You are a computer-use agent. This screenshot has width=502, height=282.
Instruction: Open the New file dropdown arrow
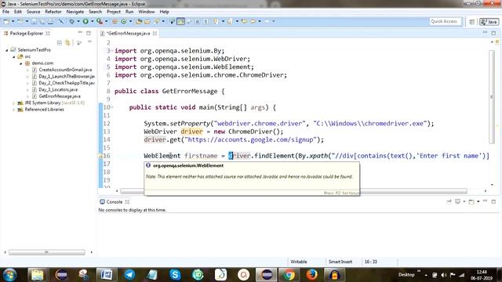point(13,21)
